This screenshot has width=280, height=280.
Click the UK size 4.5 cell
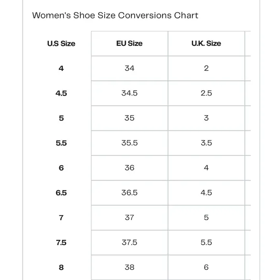206,193
